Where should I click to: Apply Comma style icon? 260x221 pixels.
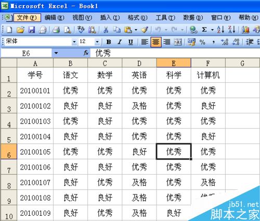pos(214,42)
